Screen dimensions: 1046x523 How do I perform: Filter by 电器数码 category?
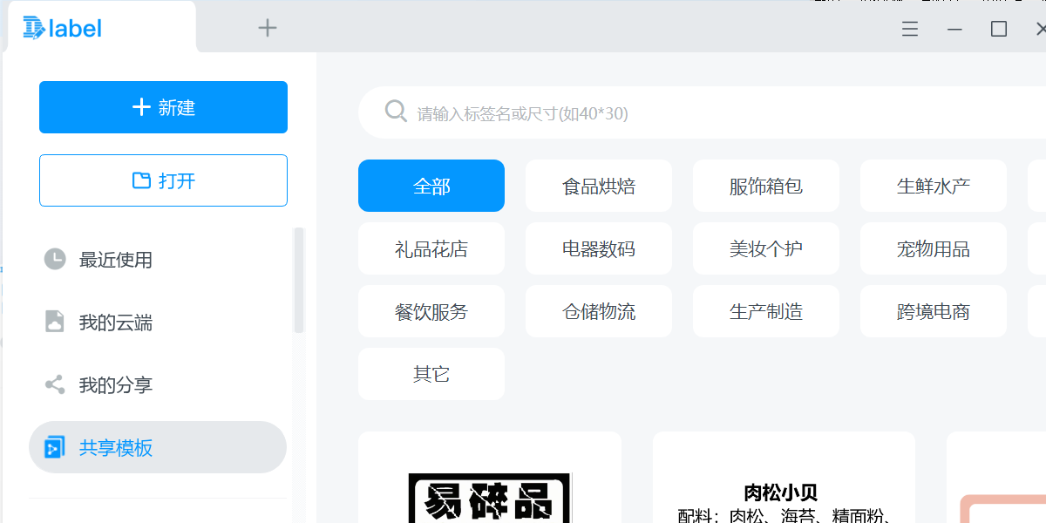(x=599, y=248)
